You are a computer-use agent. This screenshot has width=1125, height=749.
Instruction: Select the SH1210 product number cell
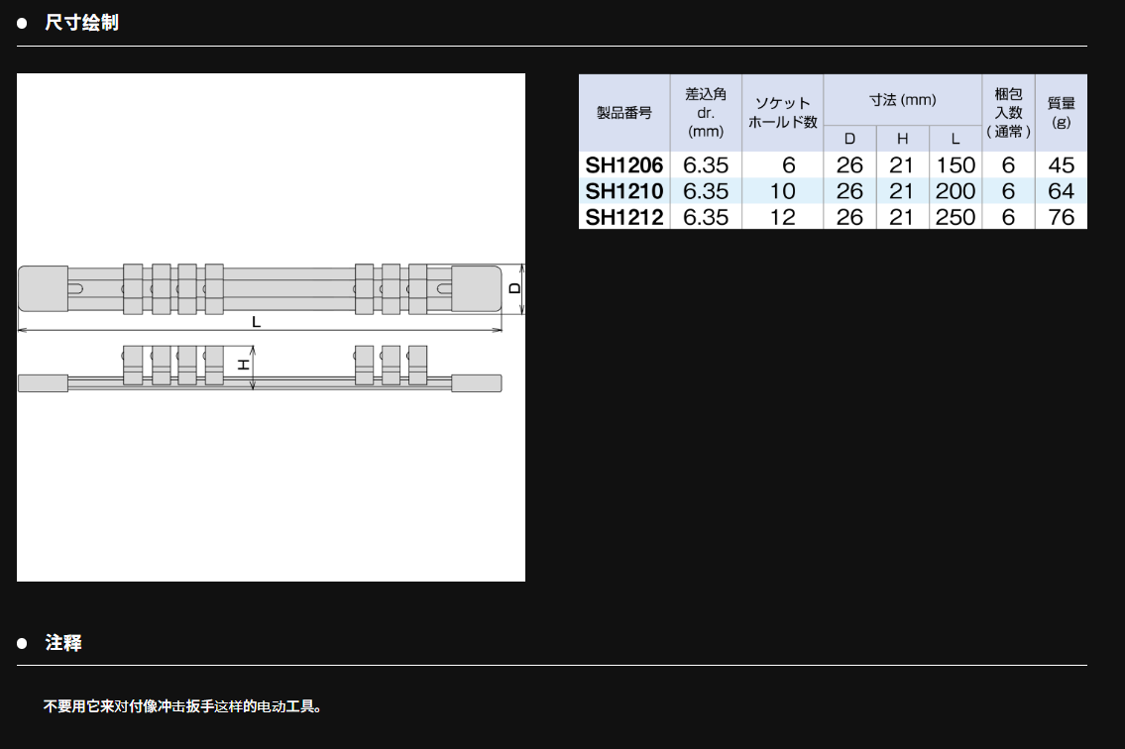click(x=623, y=191)
